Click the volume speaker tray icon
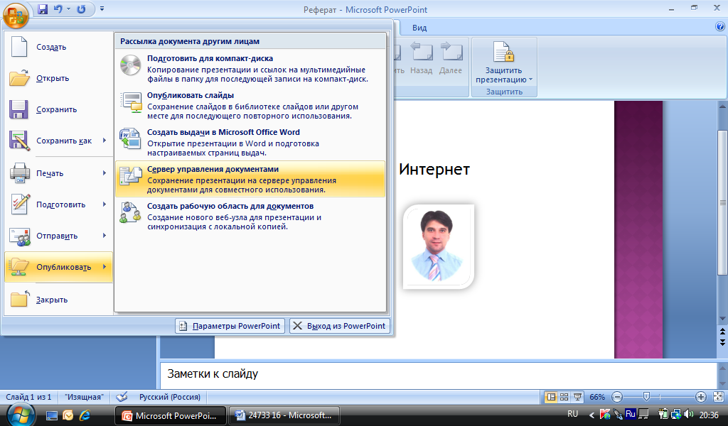The image size is (728, 426). (689, 414)
